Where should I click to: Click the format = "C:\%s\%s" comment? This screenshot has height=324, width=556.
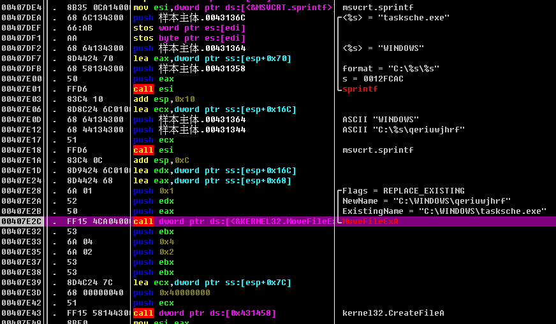(x=391, y=69)
